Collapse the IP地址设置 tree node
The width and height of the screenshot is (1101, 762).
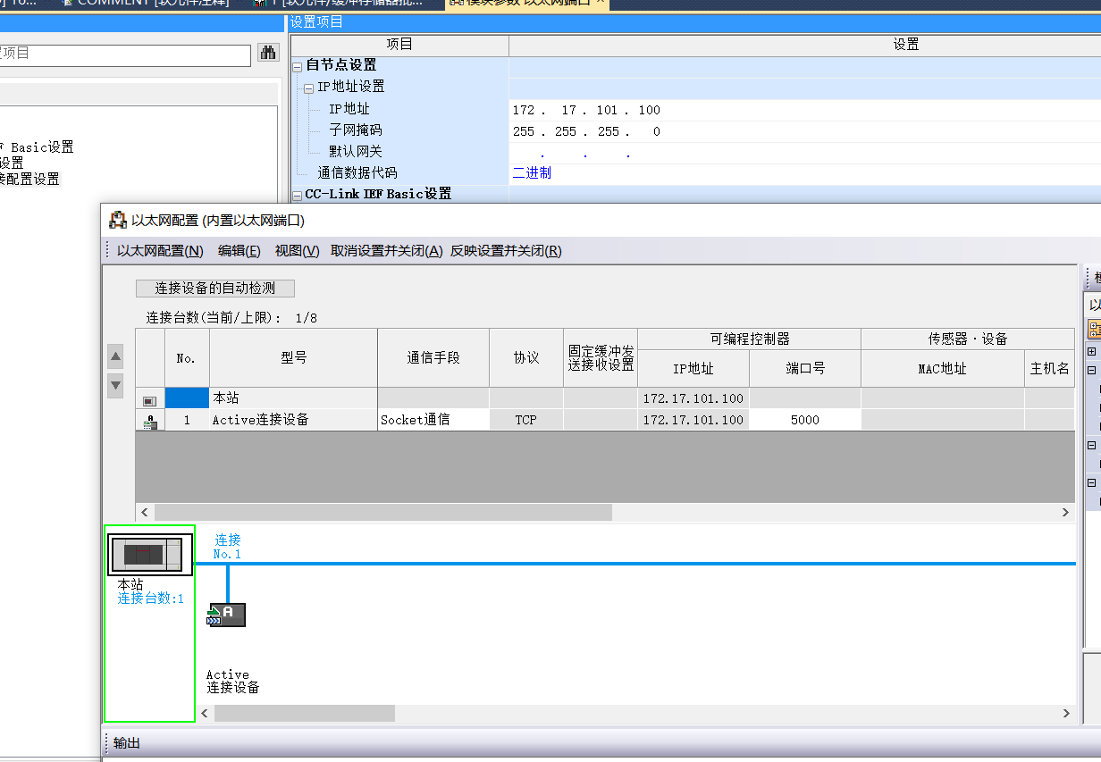coord(309,88)
